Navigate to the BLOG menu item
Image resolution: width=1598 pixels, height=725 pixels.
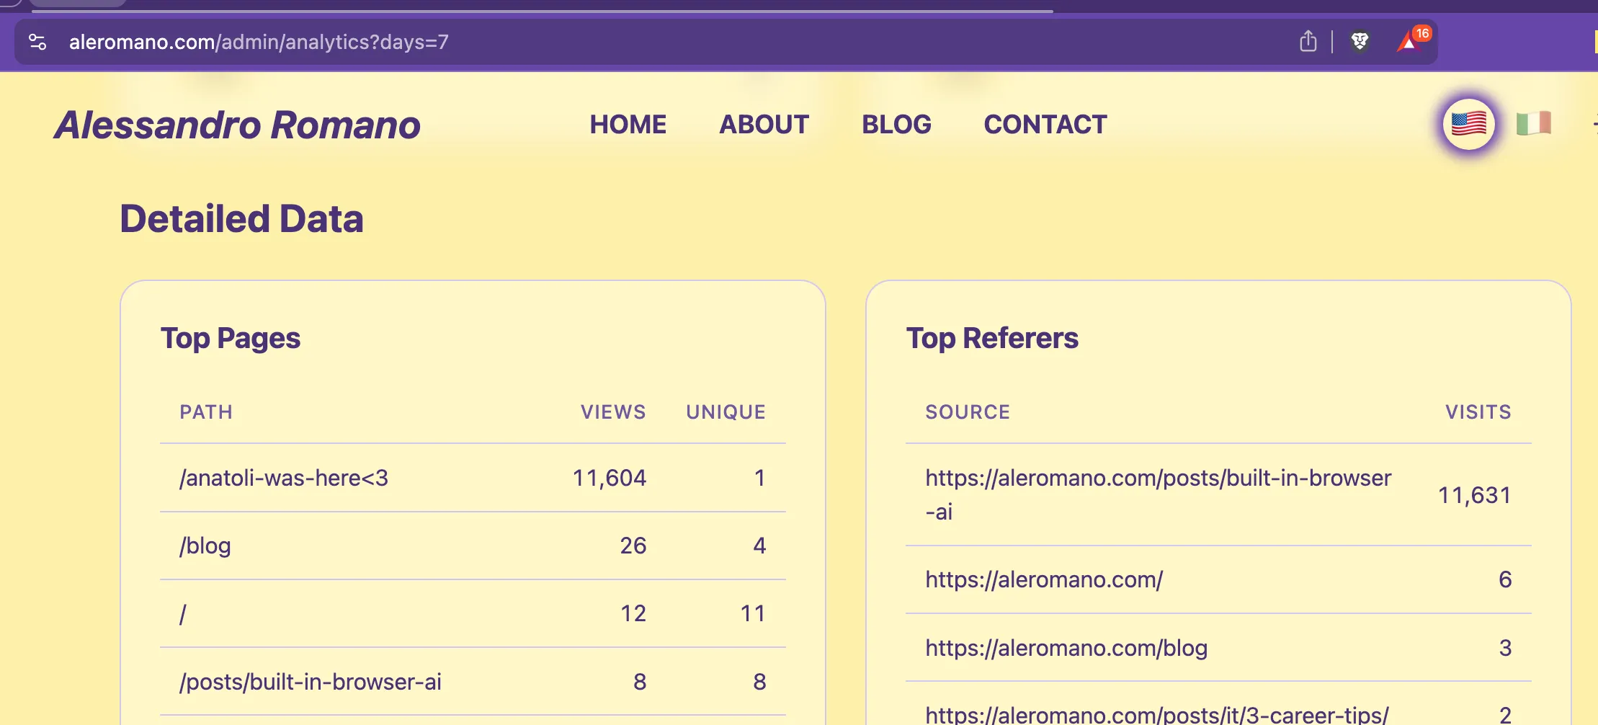[x=896, y=124]
